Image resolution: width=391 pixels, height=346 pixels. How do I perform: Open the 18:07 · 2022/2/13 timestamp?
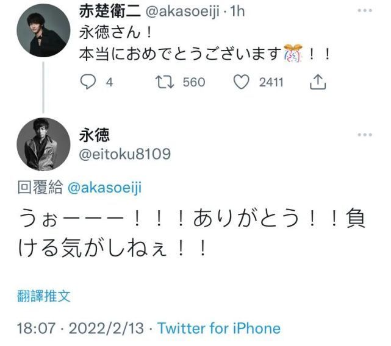(81, 328)
